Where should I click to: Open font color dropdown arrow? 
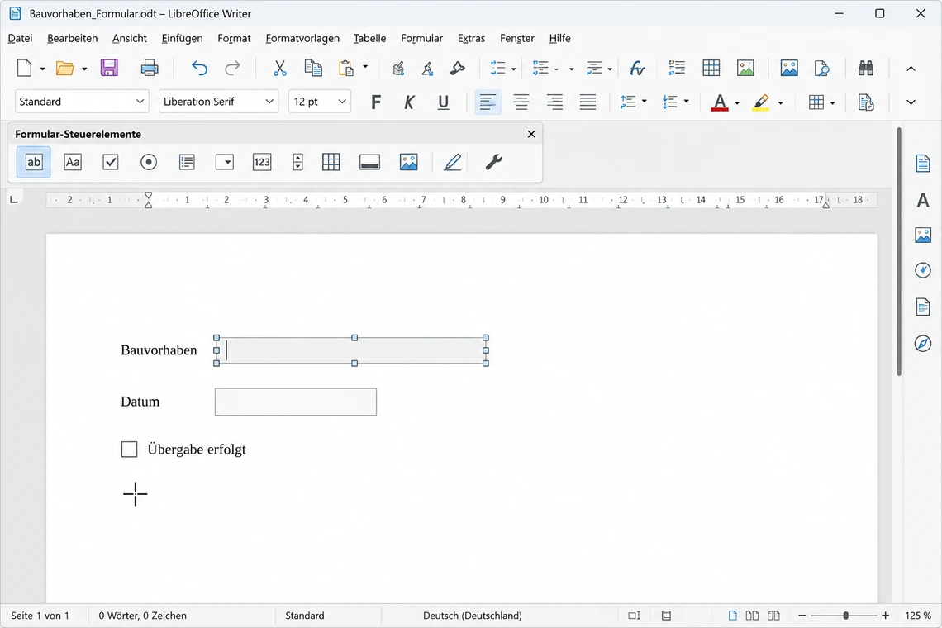[x=737, y=102]
